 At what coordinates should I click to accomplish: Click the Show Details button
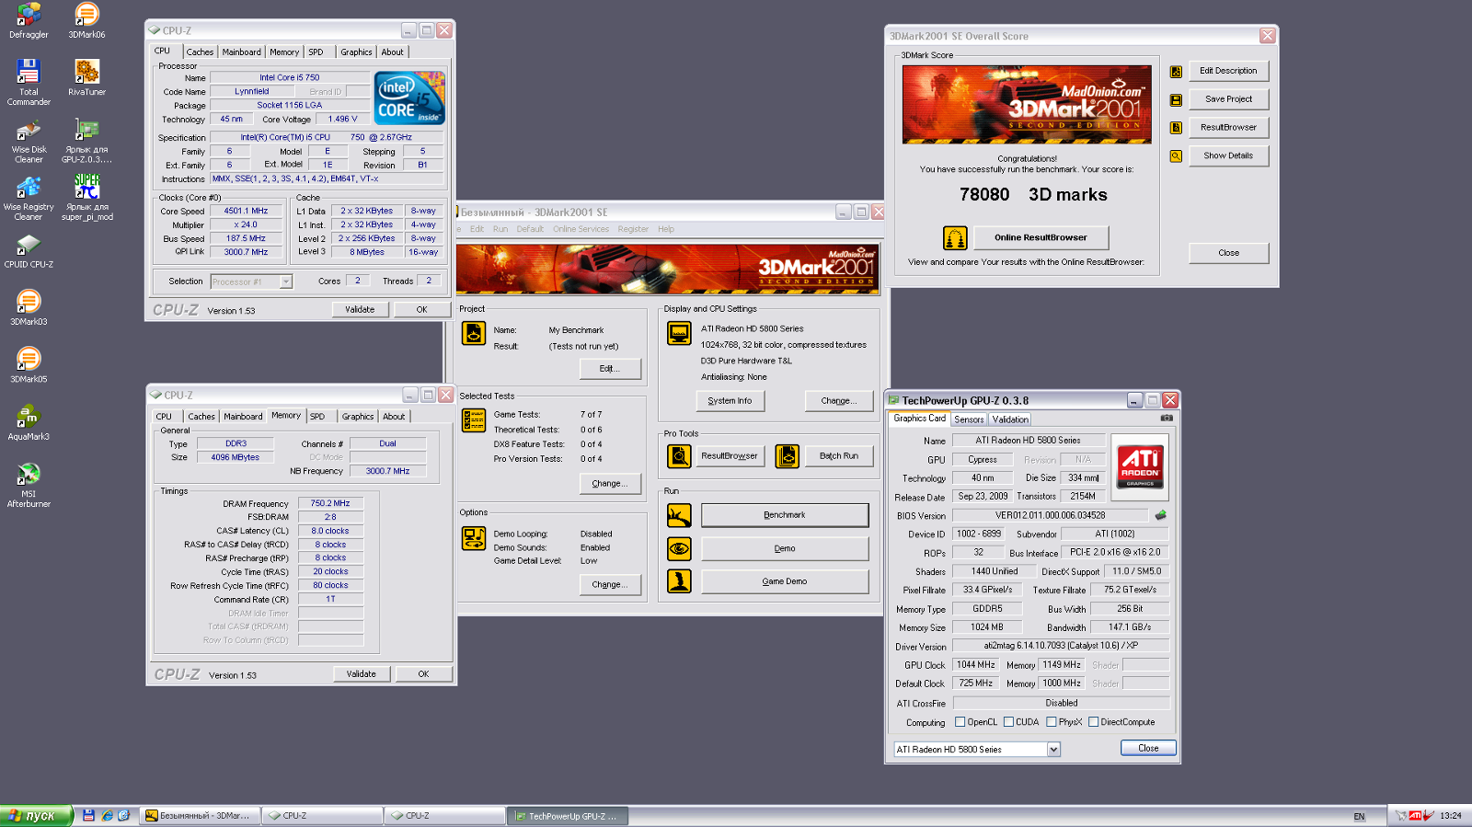(x=1228, y=155)
